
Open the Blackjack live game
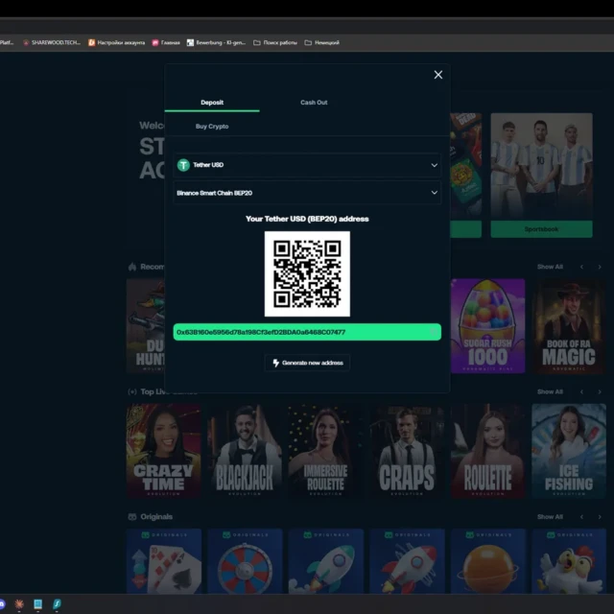(245, 451)
